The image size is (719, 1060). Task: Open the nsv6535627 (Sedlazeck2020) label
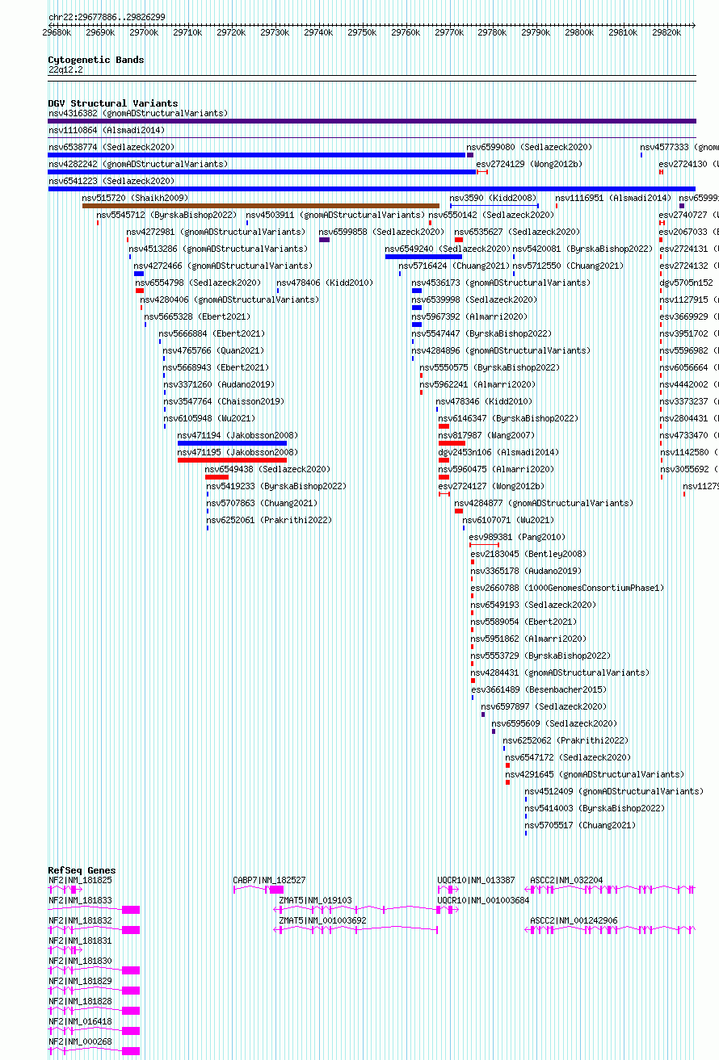coord(517,232)
